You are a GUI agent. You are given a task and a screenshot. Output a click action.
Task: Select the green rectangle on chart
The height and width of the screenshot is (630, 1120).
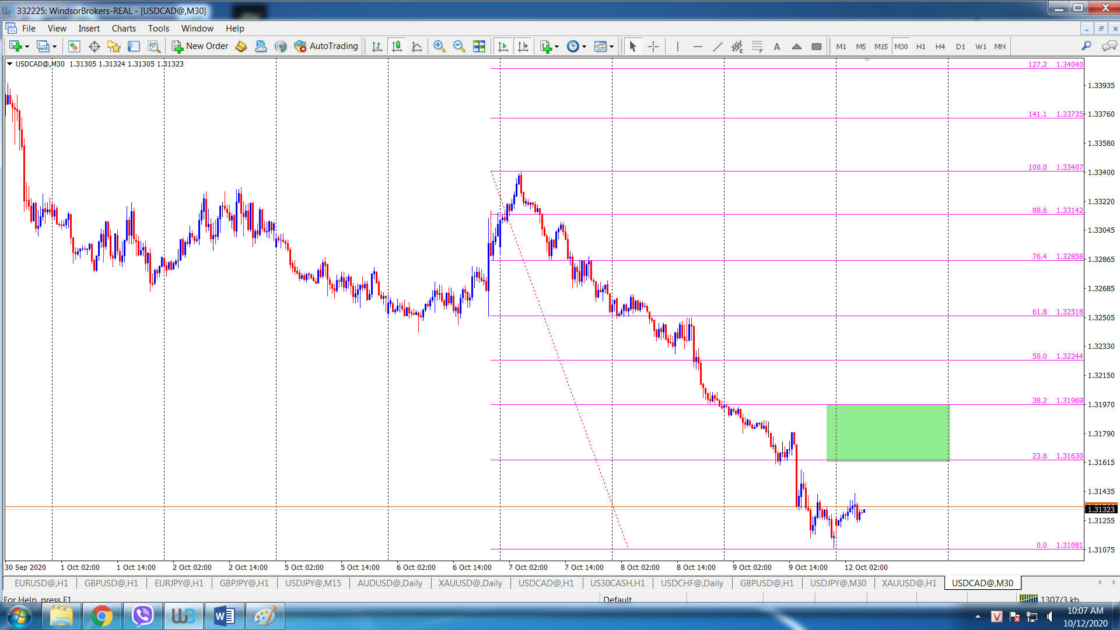tap(888, 433)
